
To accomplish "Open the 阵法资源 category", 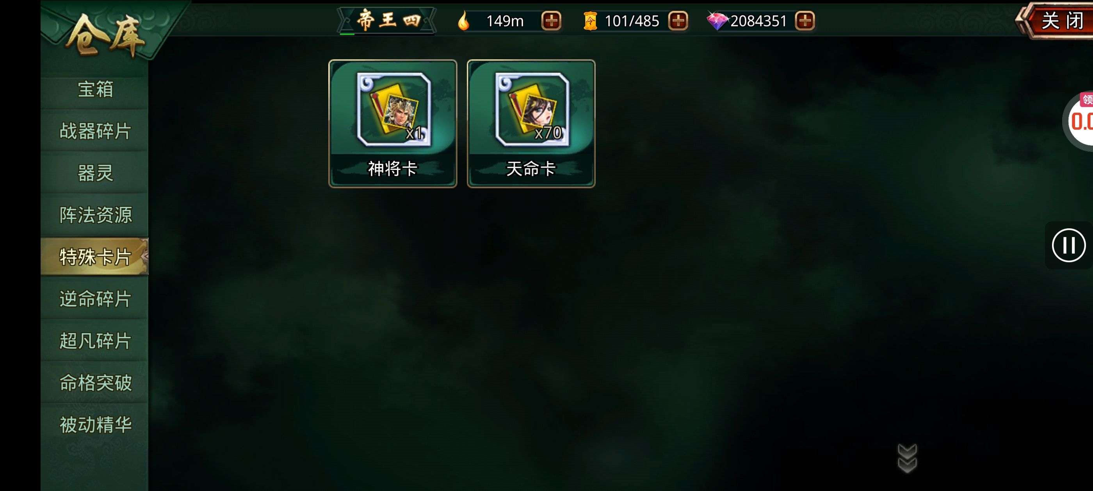I will point(94,215).
